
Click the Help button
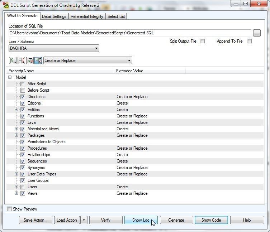click(x=247, y=220)
